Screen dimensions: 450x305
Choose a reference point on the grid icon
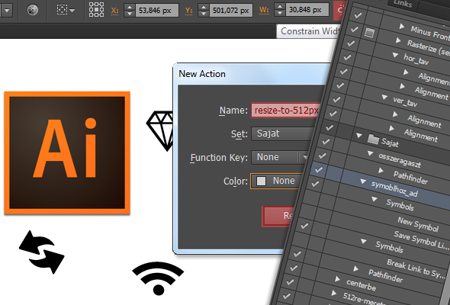click(96, 10)
